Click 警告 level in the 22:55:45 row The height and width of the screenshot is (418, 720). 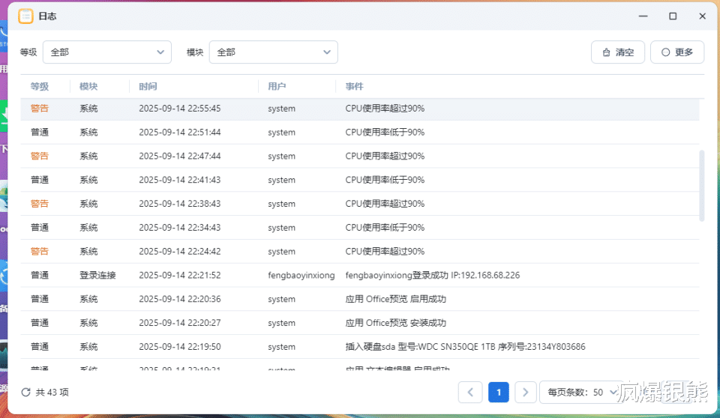click(40, 109)
